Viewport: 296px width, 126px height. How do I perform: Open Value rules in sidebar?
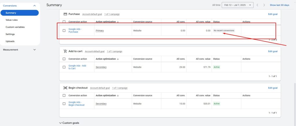tap(11, 20)
